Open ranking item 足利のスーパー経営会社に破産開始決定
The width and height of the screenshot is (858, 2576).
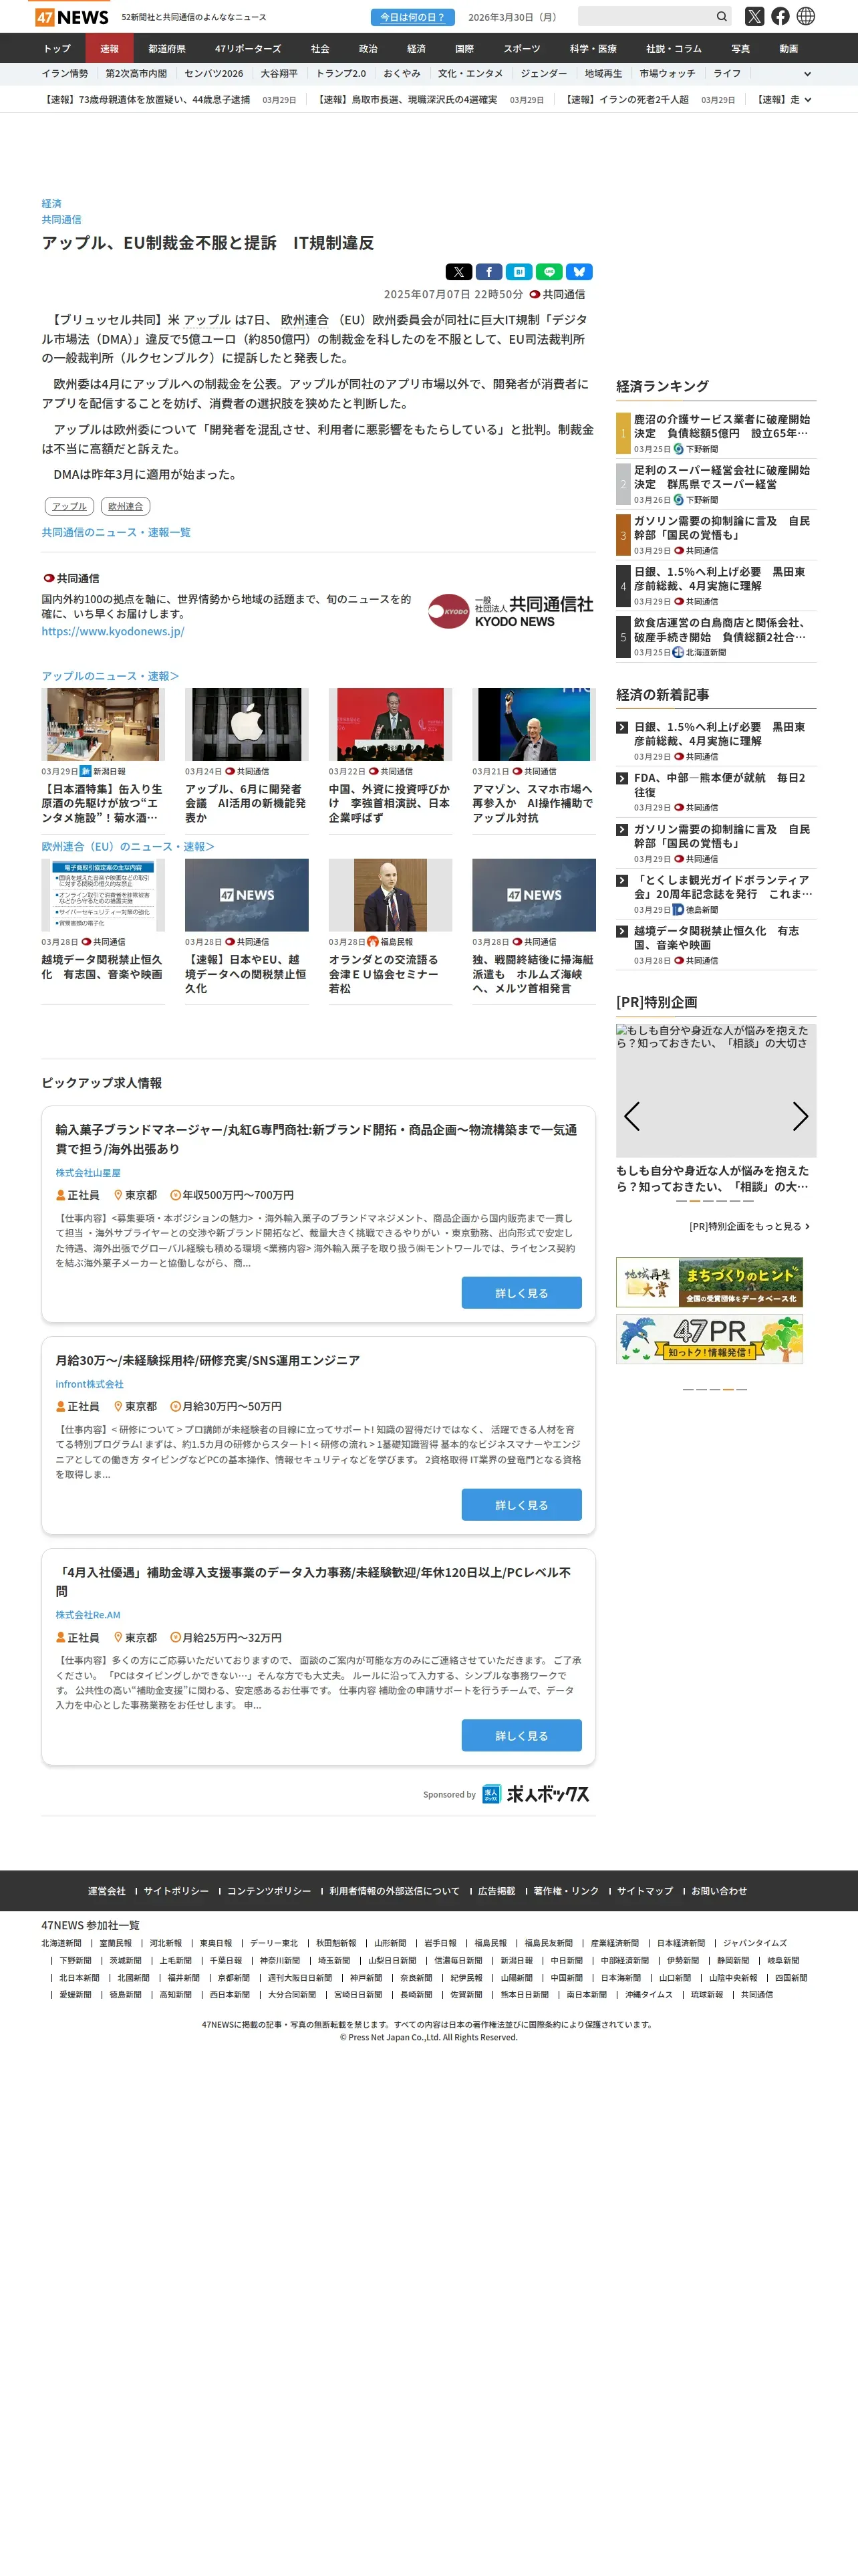(722, 477)
